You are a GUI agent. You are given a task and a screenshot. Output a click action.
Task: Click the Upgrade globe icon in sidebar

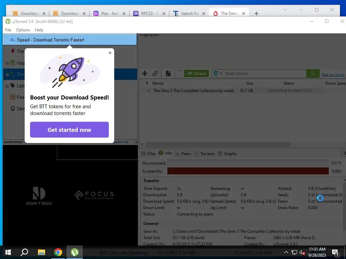point(13,63)
